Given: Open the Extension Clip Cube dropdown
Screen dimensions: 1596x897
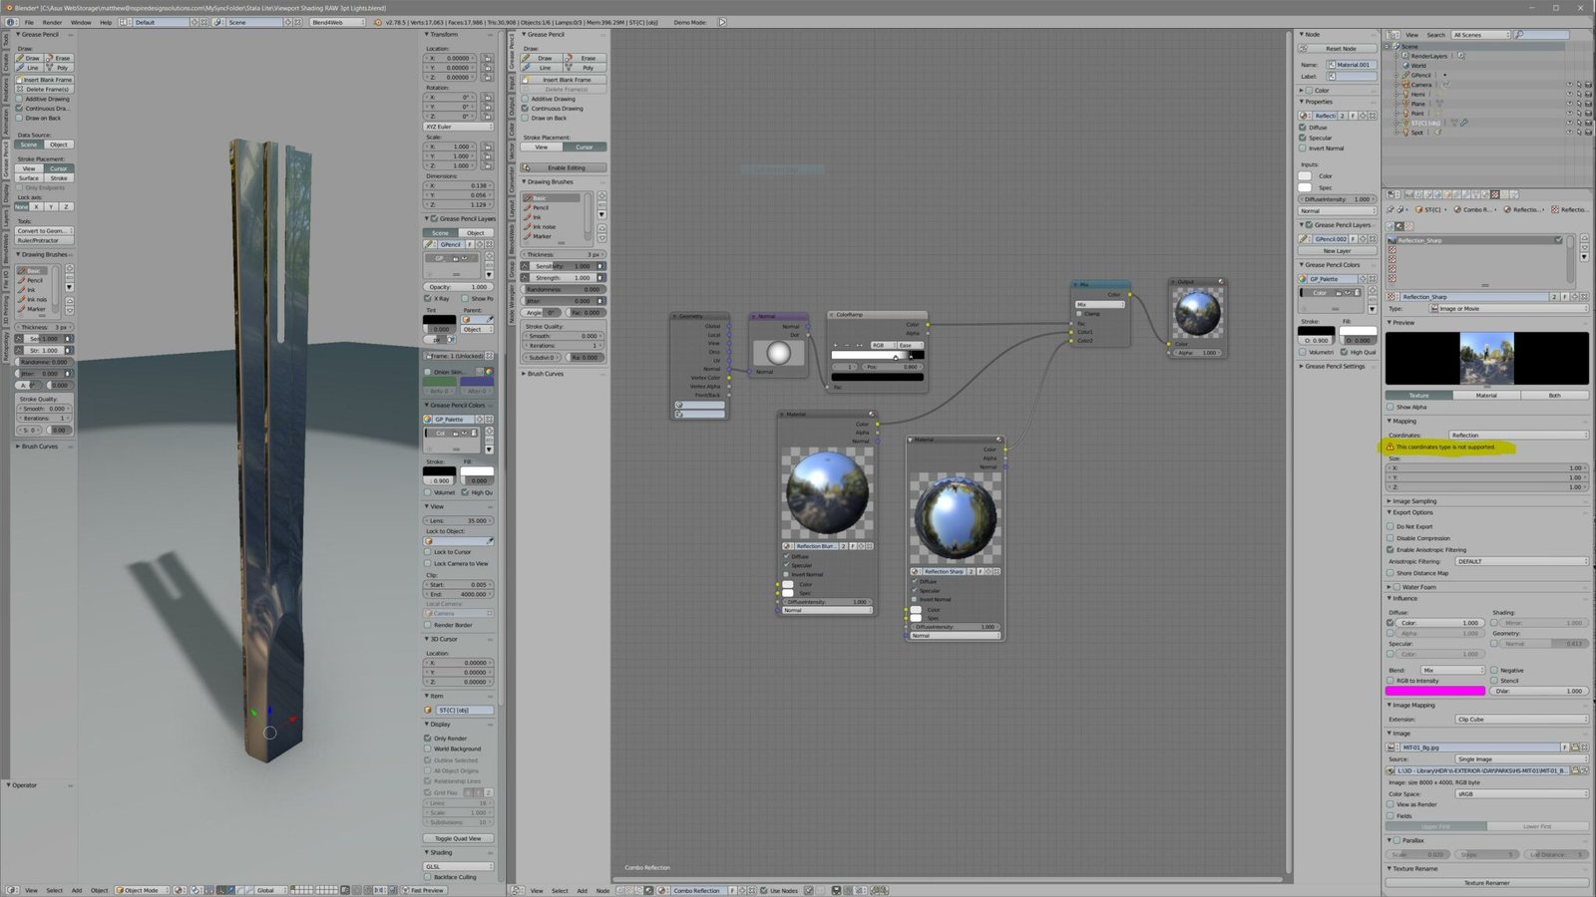Looking at the screenshot, I should pyautogui.click(x=1521, y=719).
